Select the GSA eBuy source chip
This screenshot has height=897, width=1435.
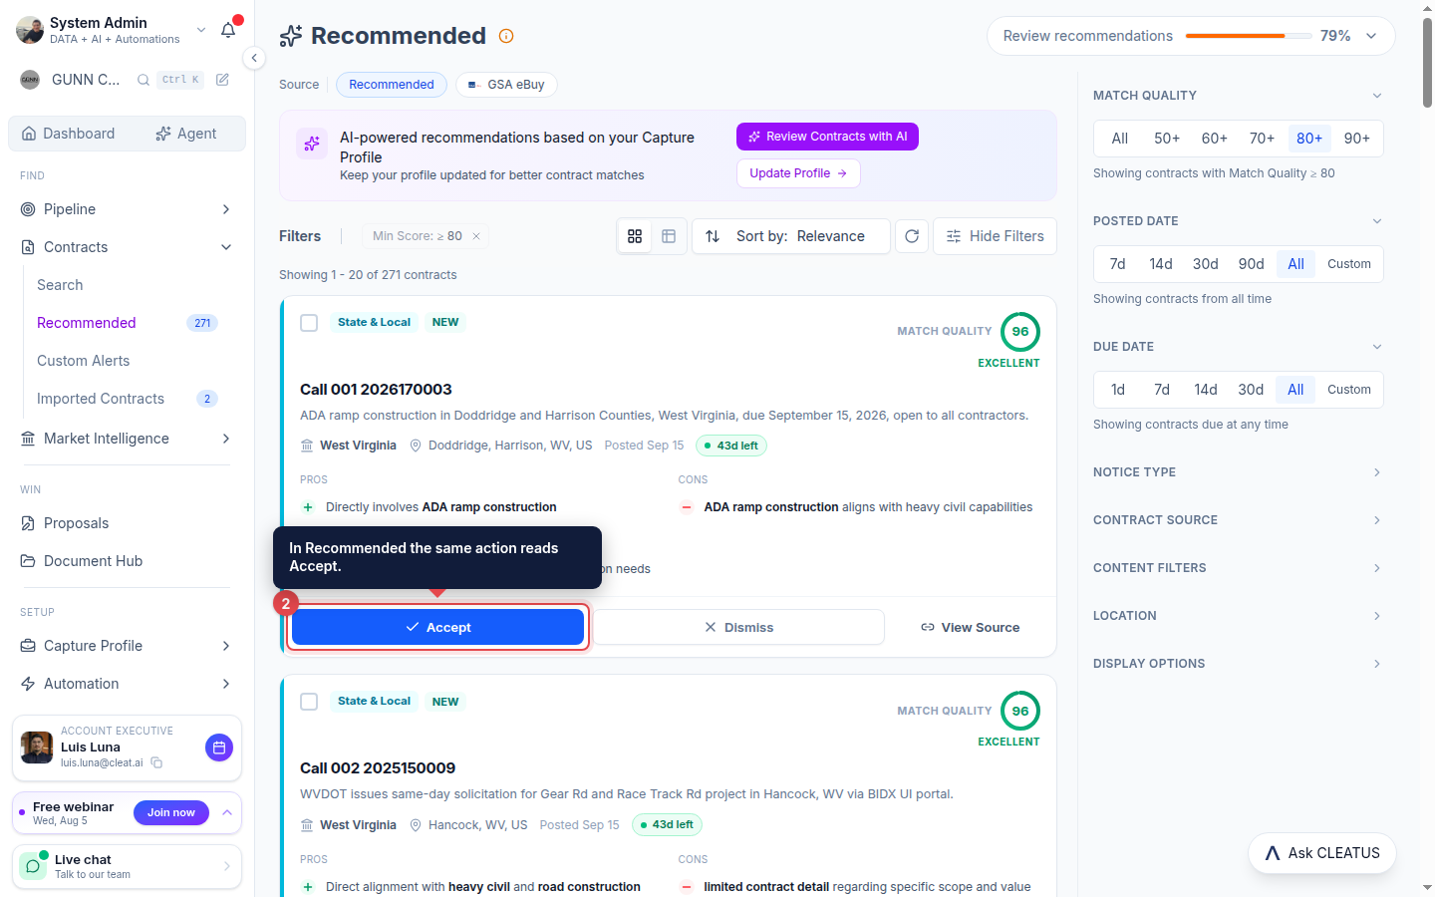(506, 85)
